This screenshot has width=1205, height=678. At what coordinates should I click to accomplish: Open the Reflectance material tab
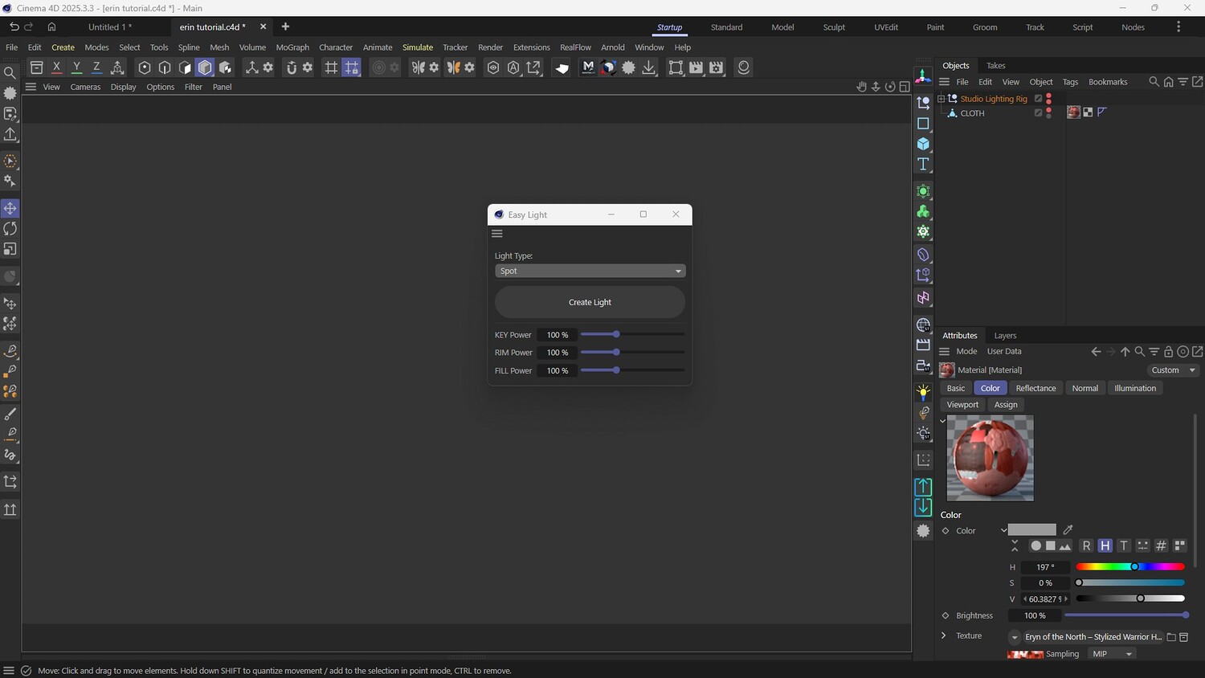[x=1035, y=388]
